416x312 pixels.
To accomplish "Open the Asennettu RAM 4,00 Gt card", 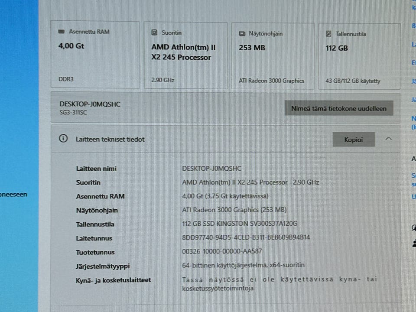I will (x=95, y=55).
